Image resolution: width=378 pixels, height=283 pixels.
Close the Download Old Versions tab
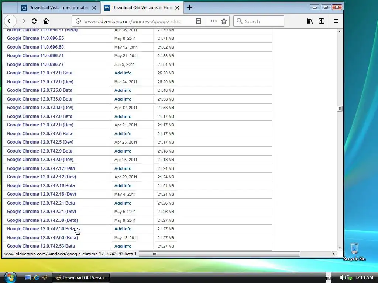click(177, 8)
